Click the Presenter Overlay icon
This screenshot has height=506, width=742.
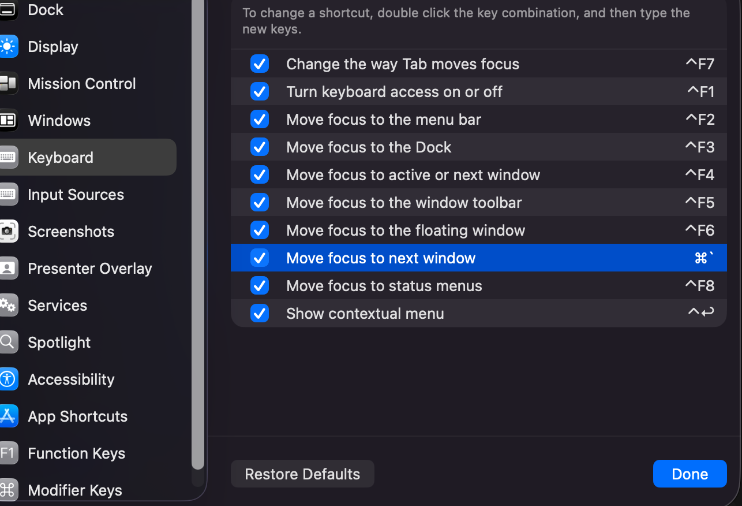pos(8,269)
